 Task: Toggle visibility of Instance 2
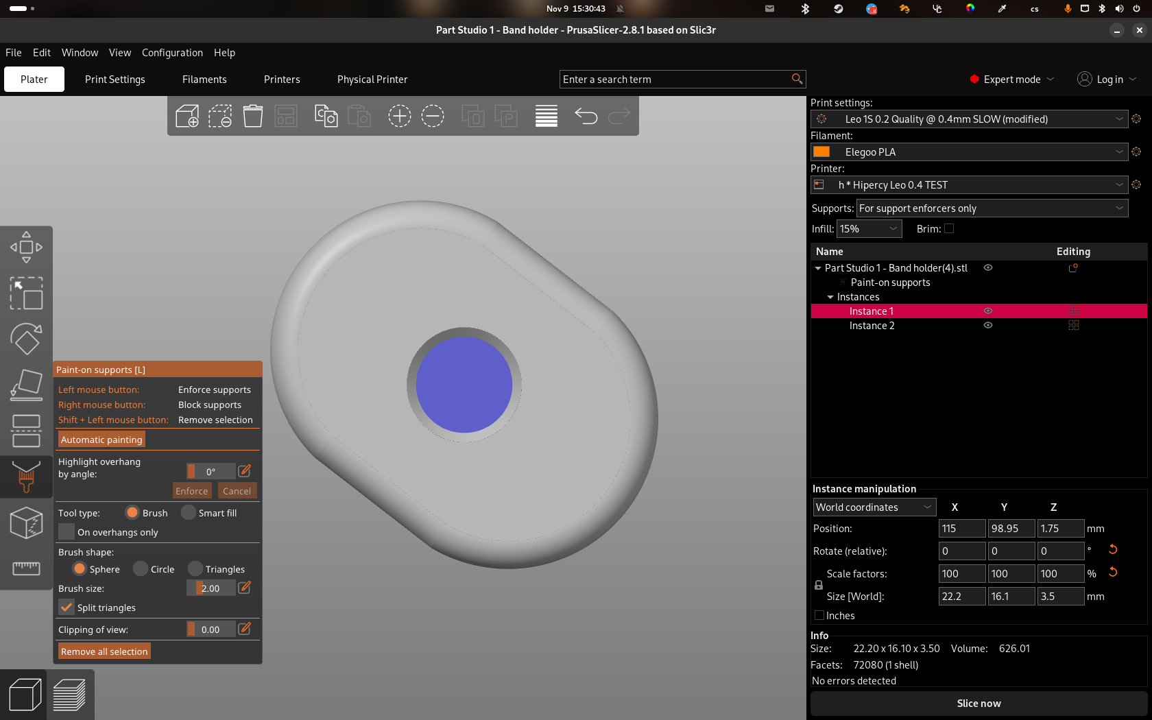coord(988,325)
